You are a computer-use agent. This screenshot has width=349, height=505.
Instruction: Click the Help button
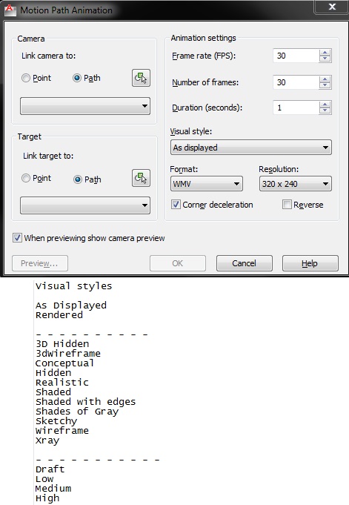coord(310,263)
